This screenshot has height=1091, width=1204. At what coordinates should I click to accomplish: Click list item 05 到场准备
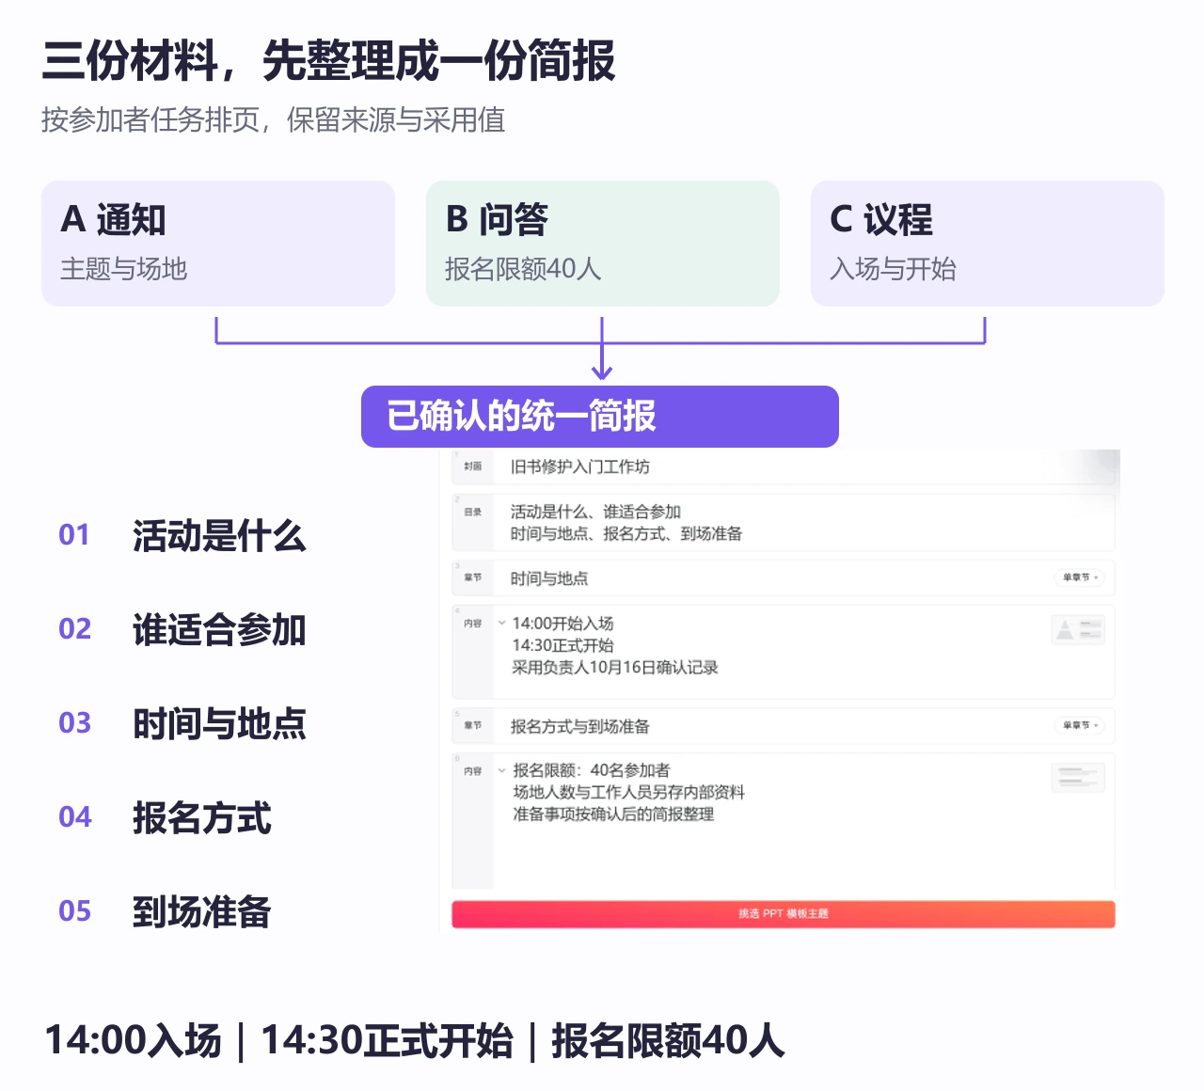click(x=166, y=911)
